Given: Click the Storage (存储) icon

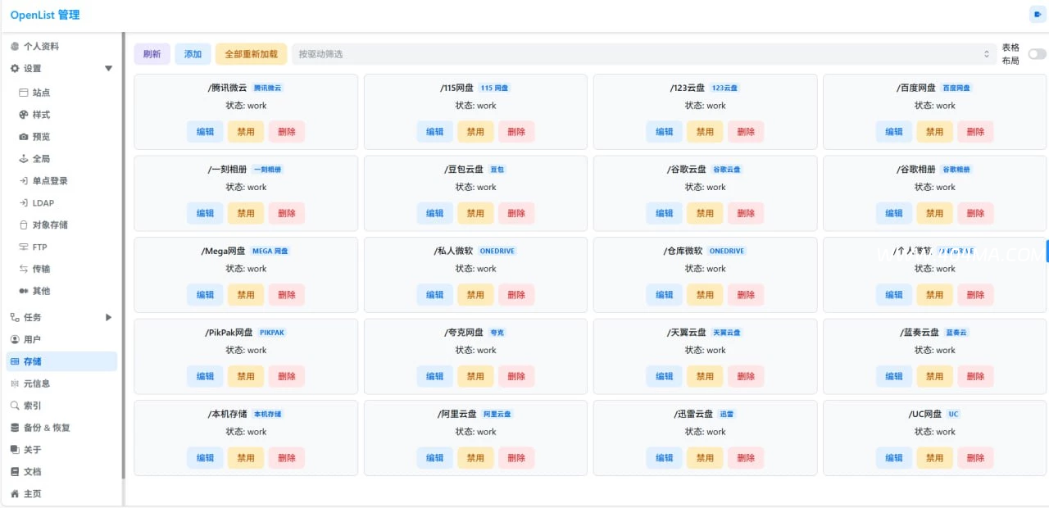Looking at the screenshot, I should [x=15, y=361].
